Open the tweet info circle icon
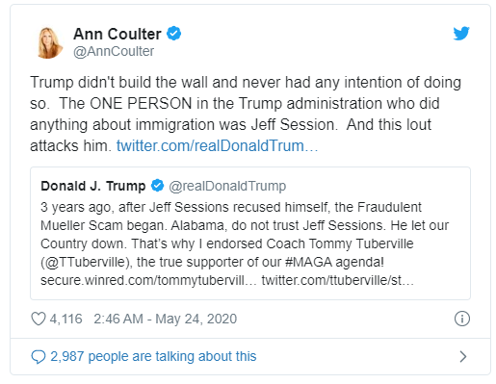Viewport: 496px width, 384px height. click(x=462, y=319)
